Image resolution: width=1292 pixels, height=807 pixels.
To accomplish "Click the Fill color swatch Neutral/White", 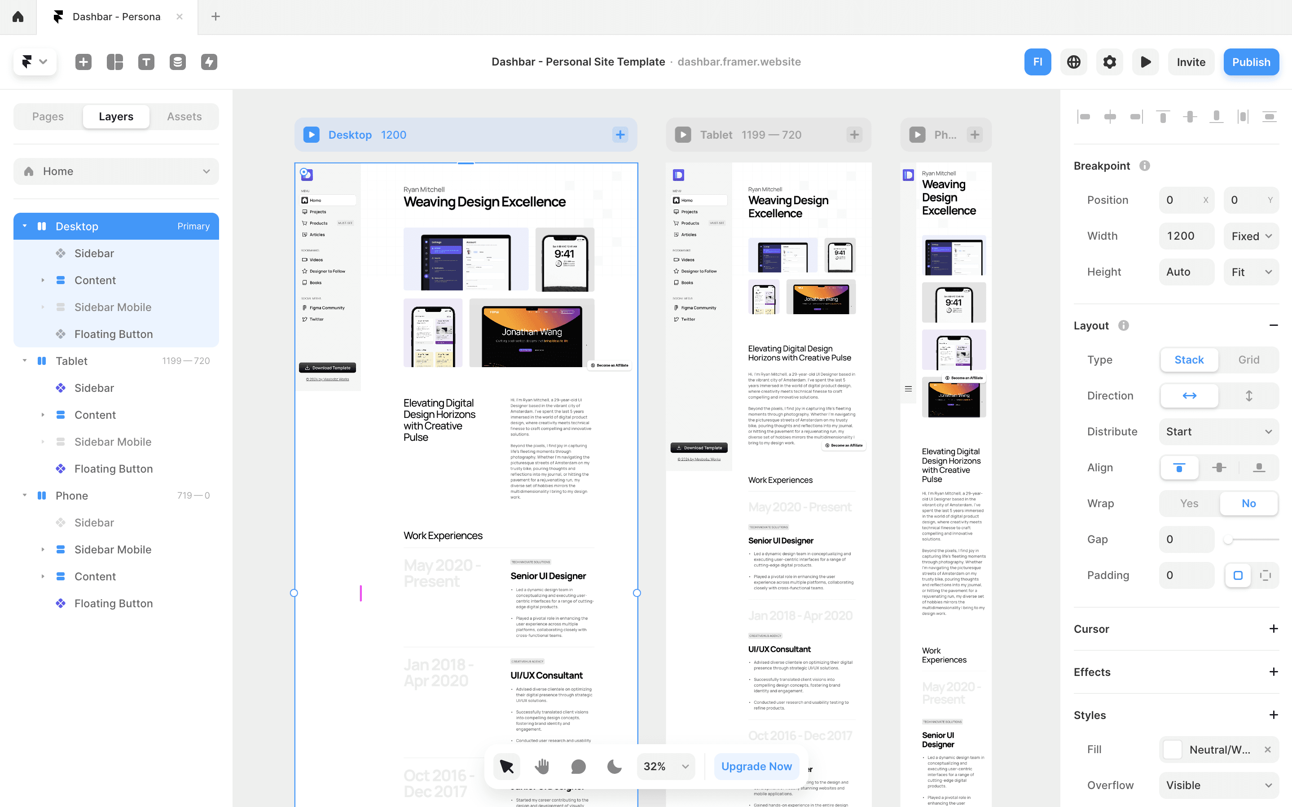I will coord(1173,750).
